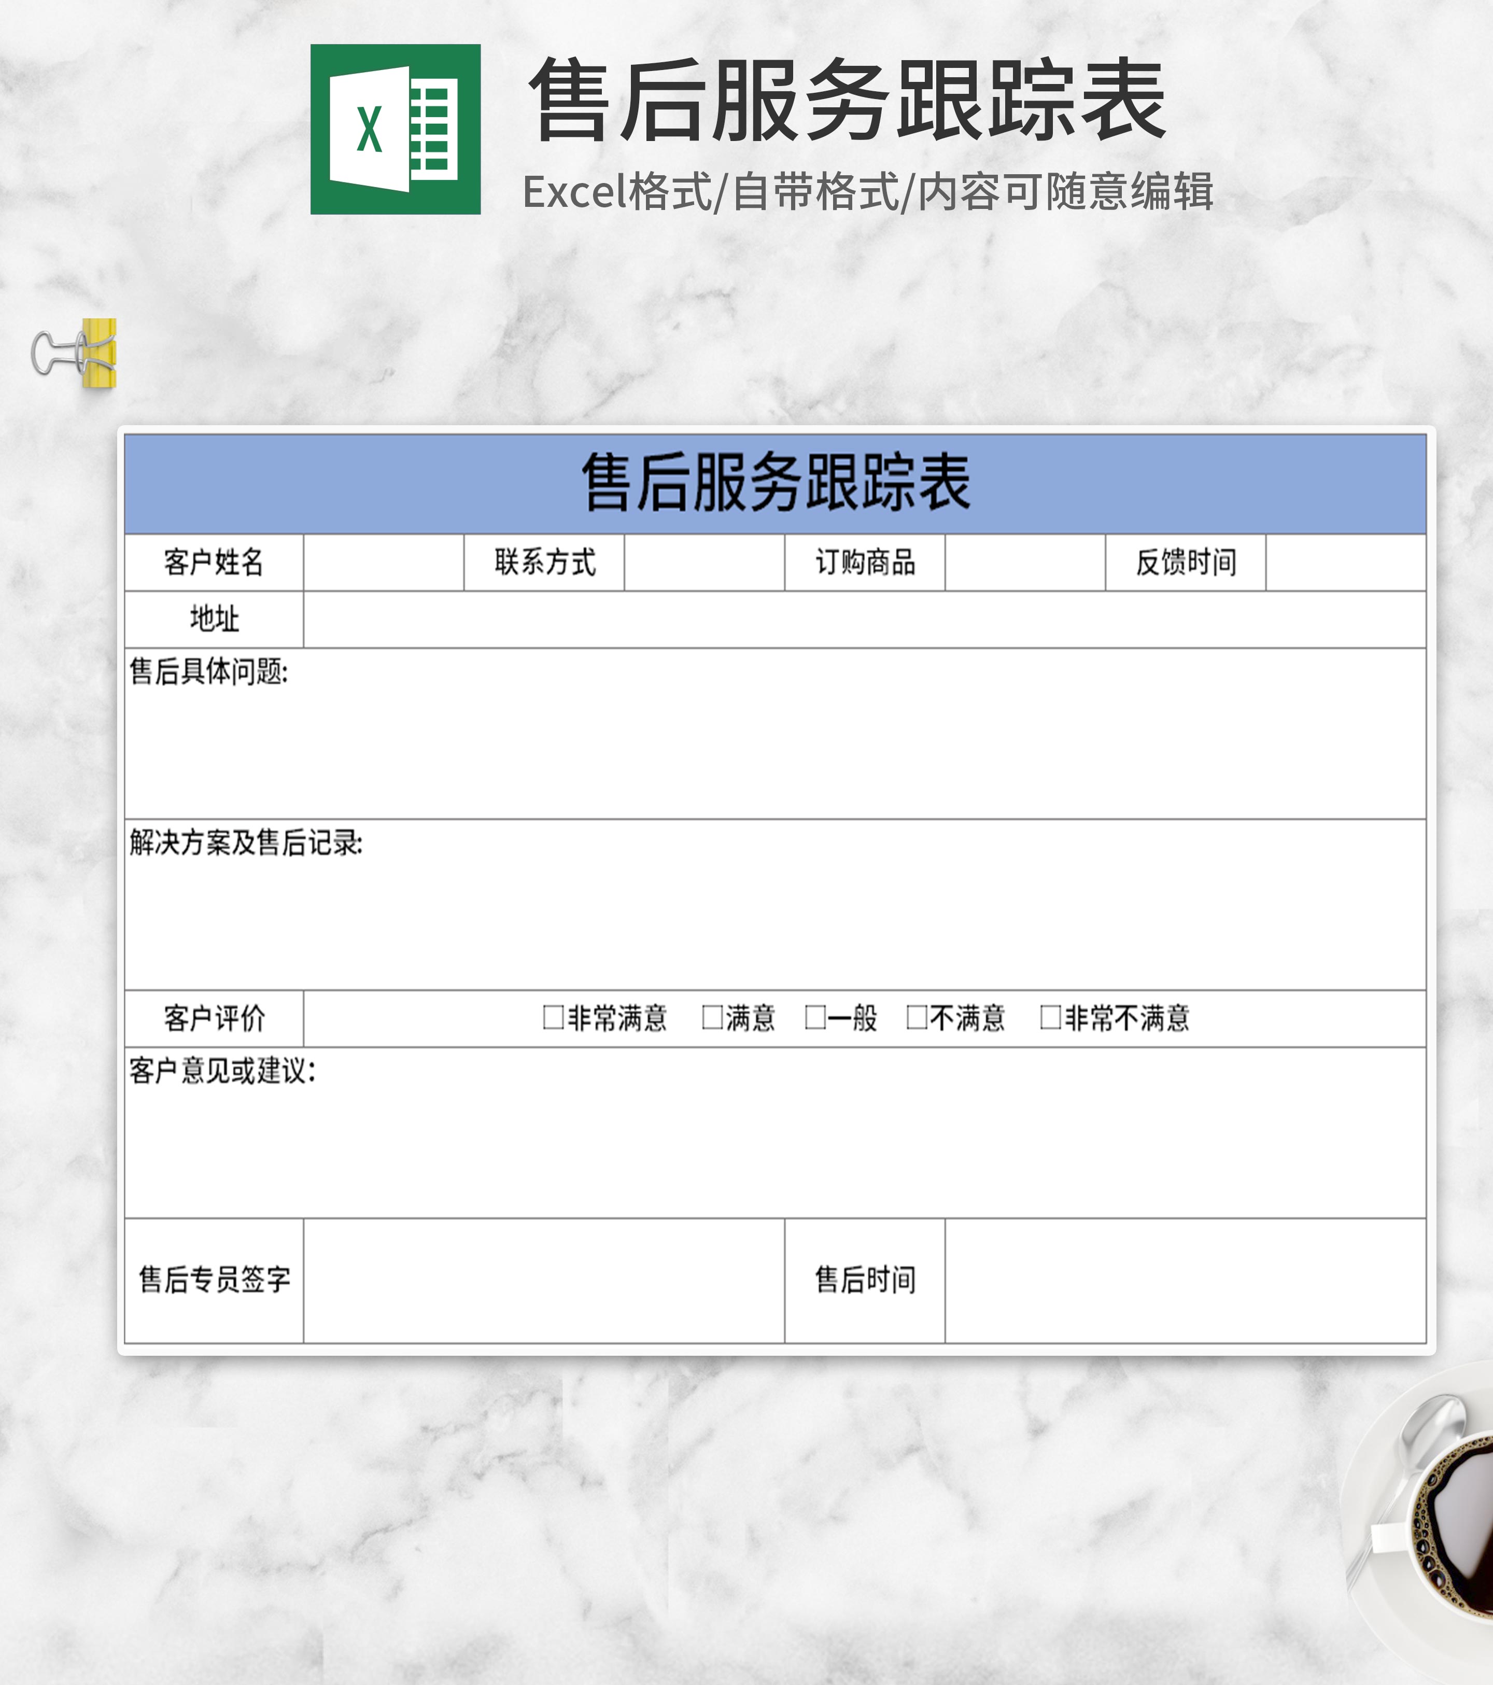Click the blue 售后服务跟踪表 table header

coord(775,484)
